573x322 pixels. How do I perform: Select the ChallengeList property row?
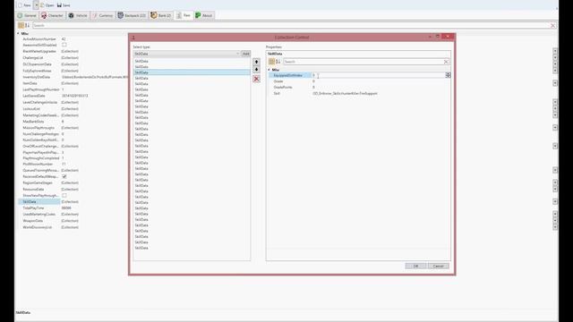coord(33,57)
